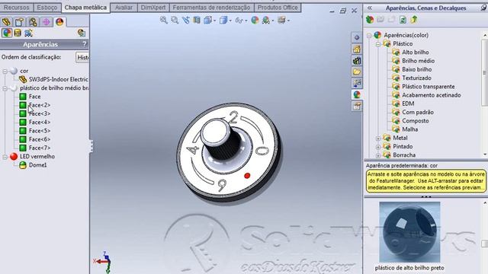488x274 pixels.
Task: Select Appearances color ball task pane tab
Action: (x=357, y=94)
